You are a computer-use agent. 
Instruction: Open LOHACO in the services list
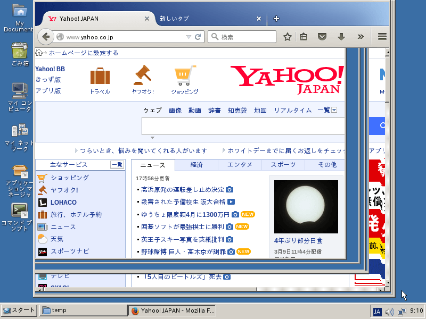pos(63,203)
